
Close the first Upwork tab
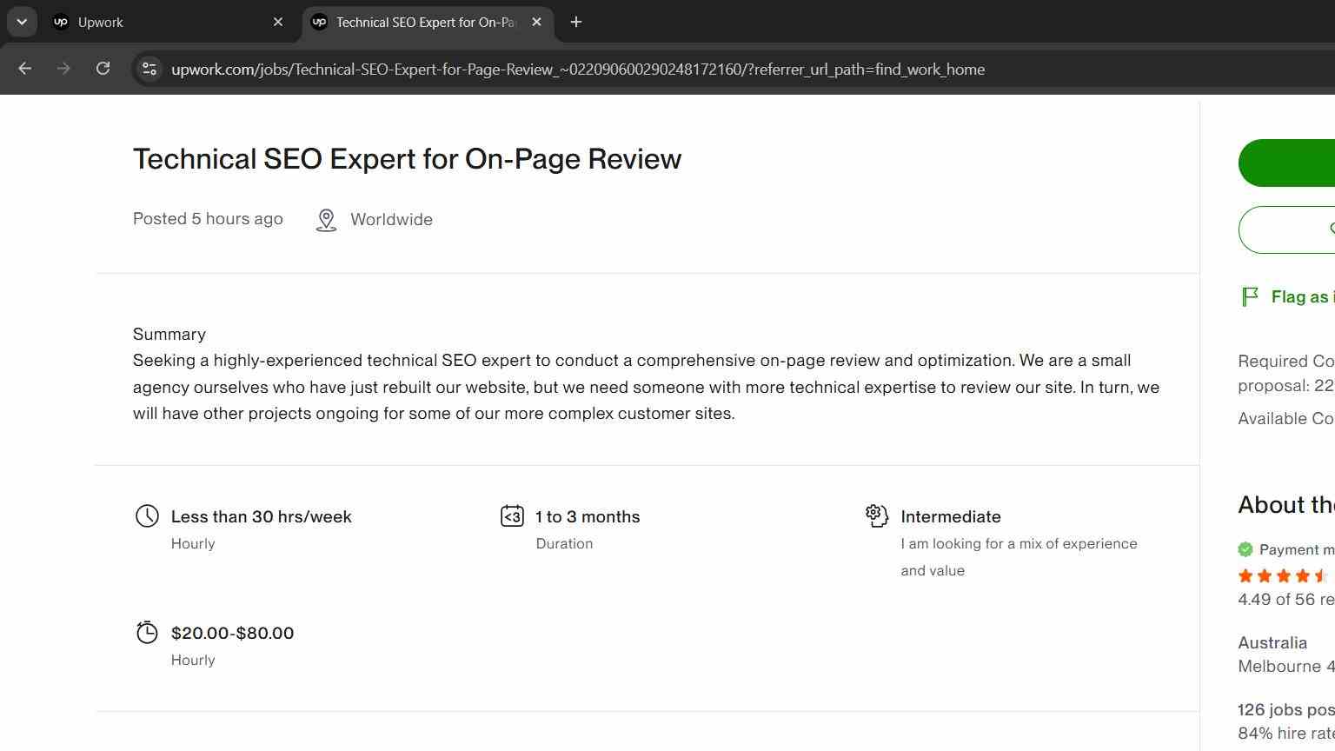coord(278,22)
